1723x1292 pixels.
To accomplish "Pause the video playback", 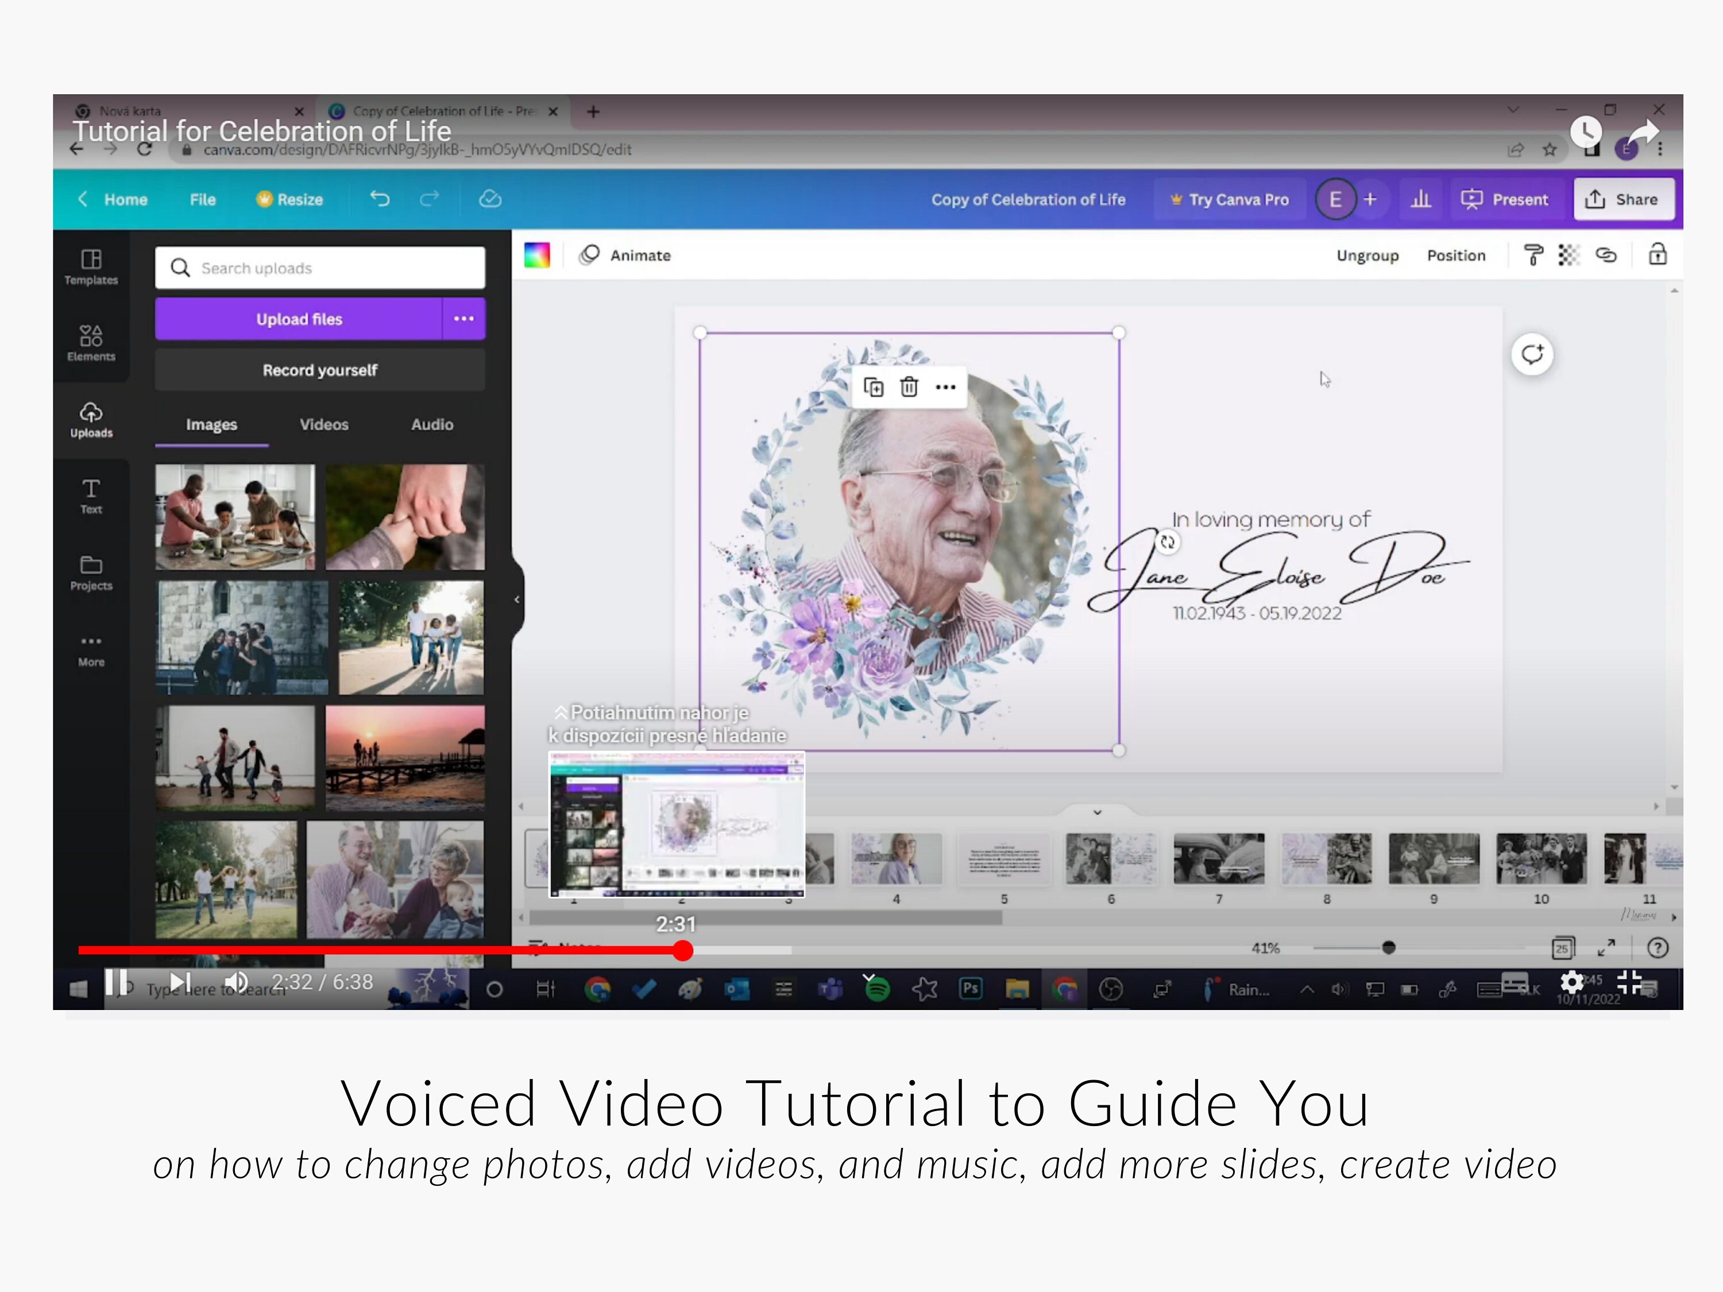I will coord(116,982).
